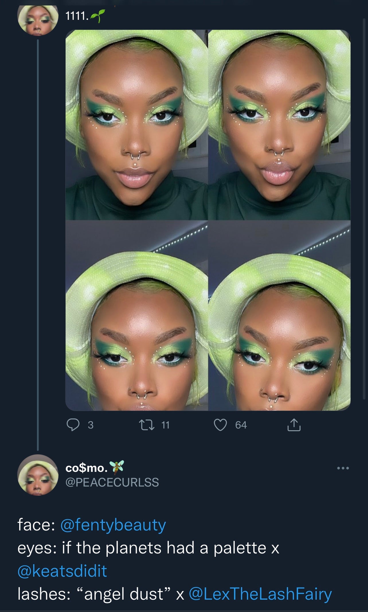Open the top-left photo in the grid
This screenshot has width=368, height=612.
(x=137, y=125)
